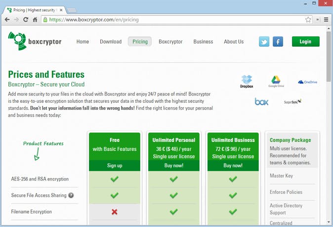Show hidden extensions via chevron icon
The height and width of the screenshot is (227, 333).
(x=318, y=20)
